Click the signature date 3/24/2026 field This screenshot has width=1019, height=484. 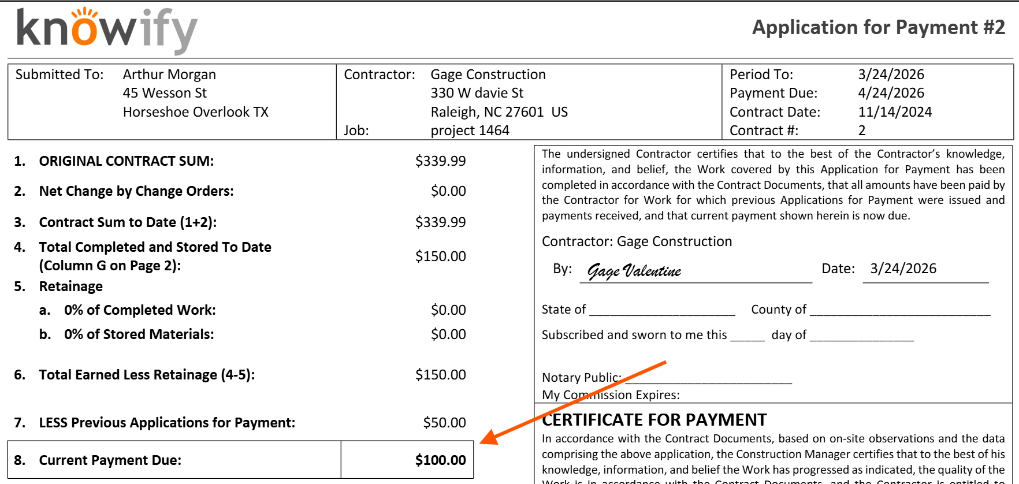point(903,269)
